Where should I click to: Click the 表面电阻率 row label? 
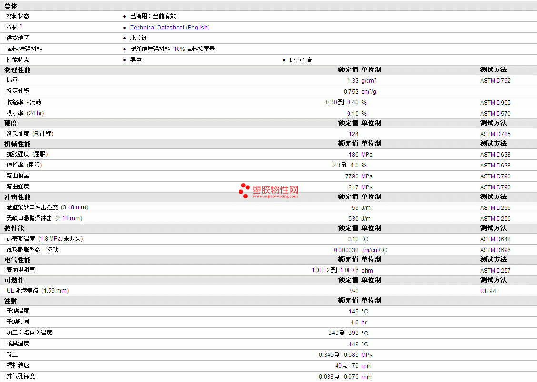pyautogui.click(x=20, y=270)
